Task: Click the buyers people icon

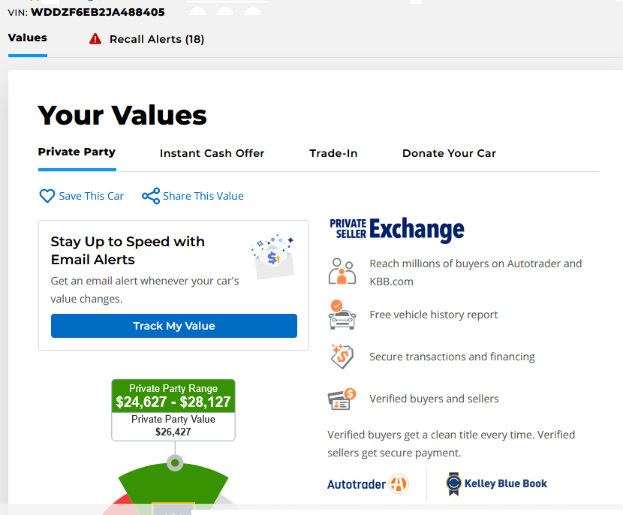Action: pyautogui.click(x=342, y=272)
